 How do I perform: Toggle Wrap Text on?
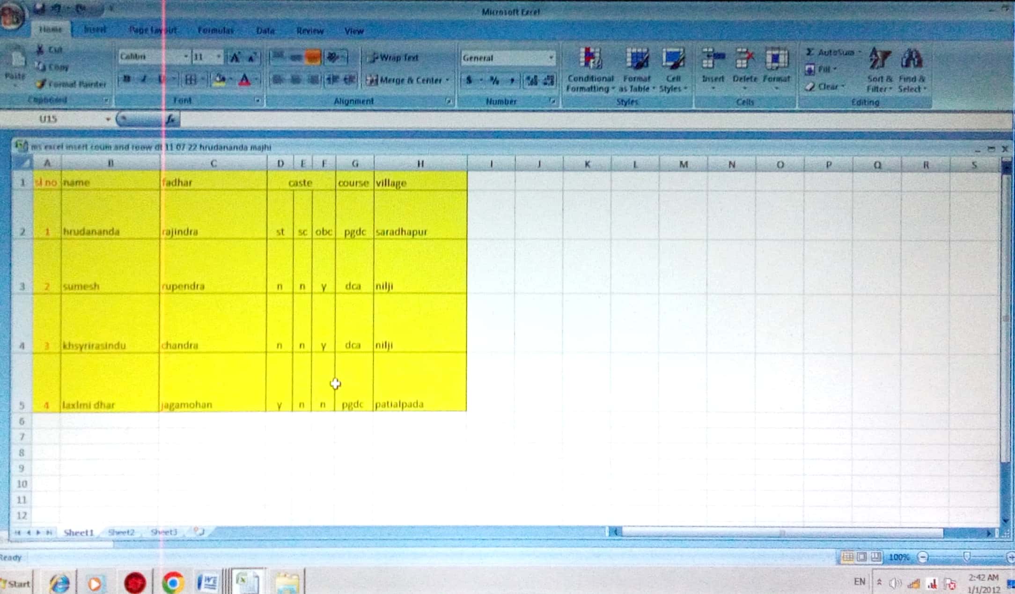coord(394,58)
